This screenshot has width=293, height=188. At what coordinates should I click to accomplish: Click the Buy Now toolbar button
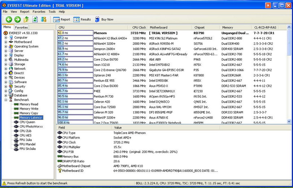coord(104,19)
